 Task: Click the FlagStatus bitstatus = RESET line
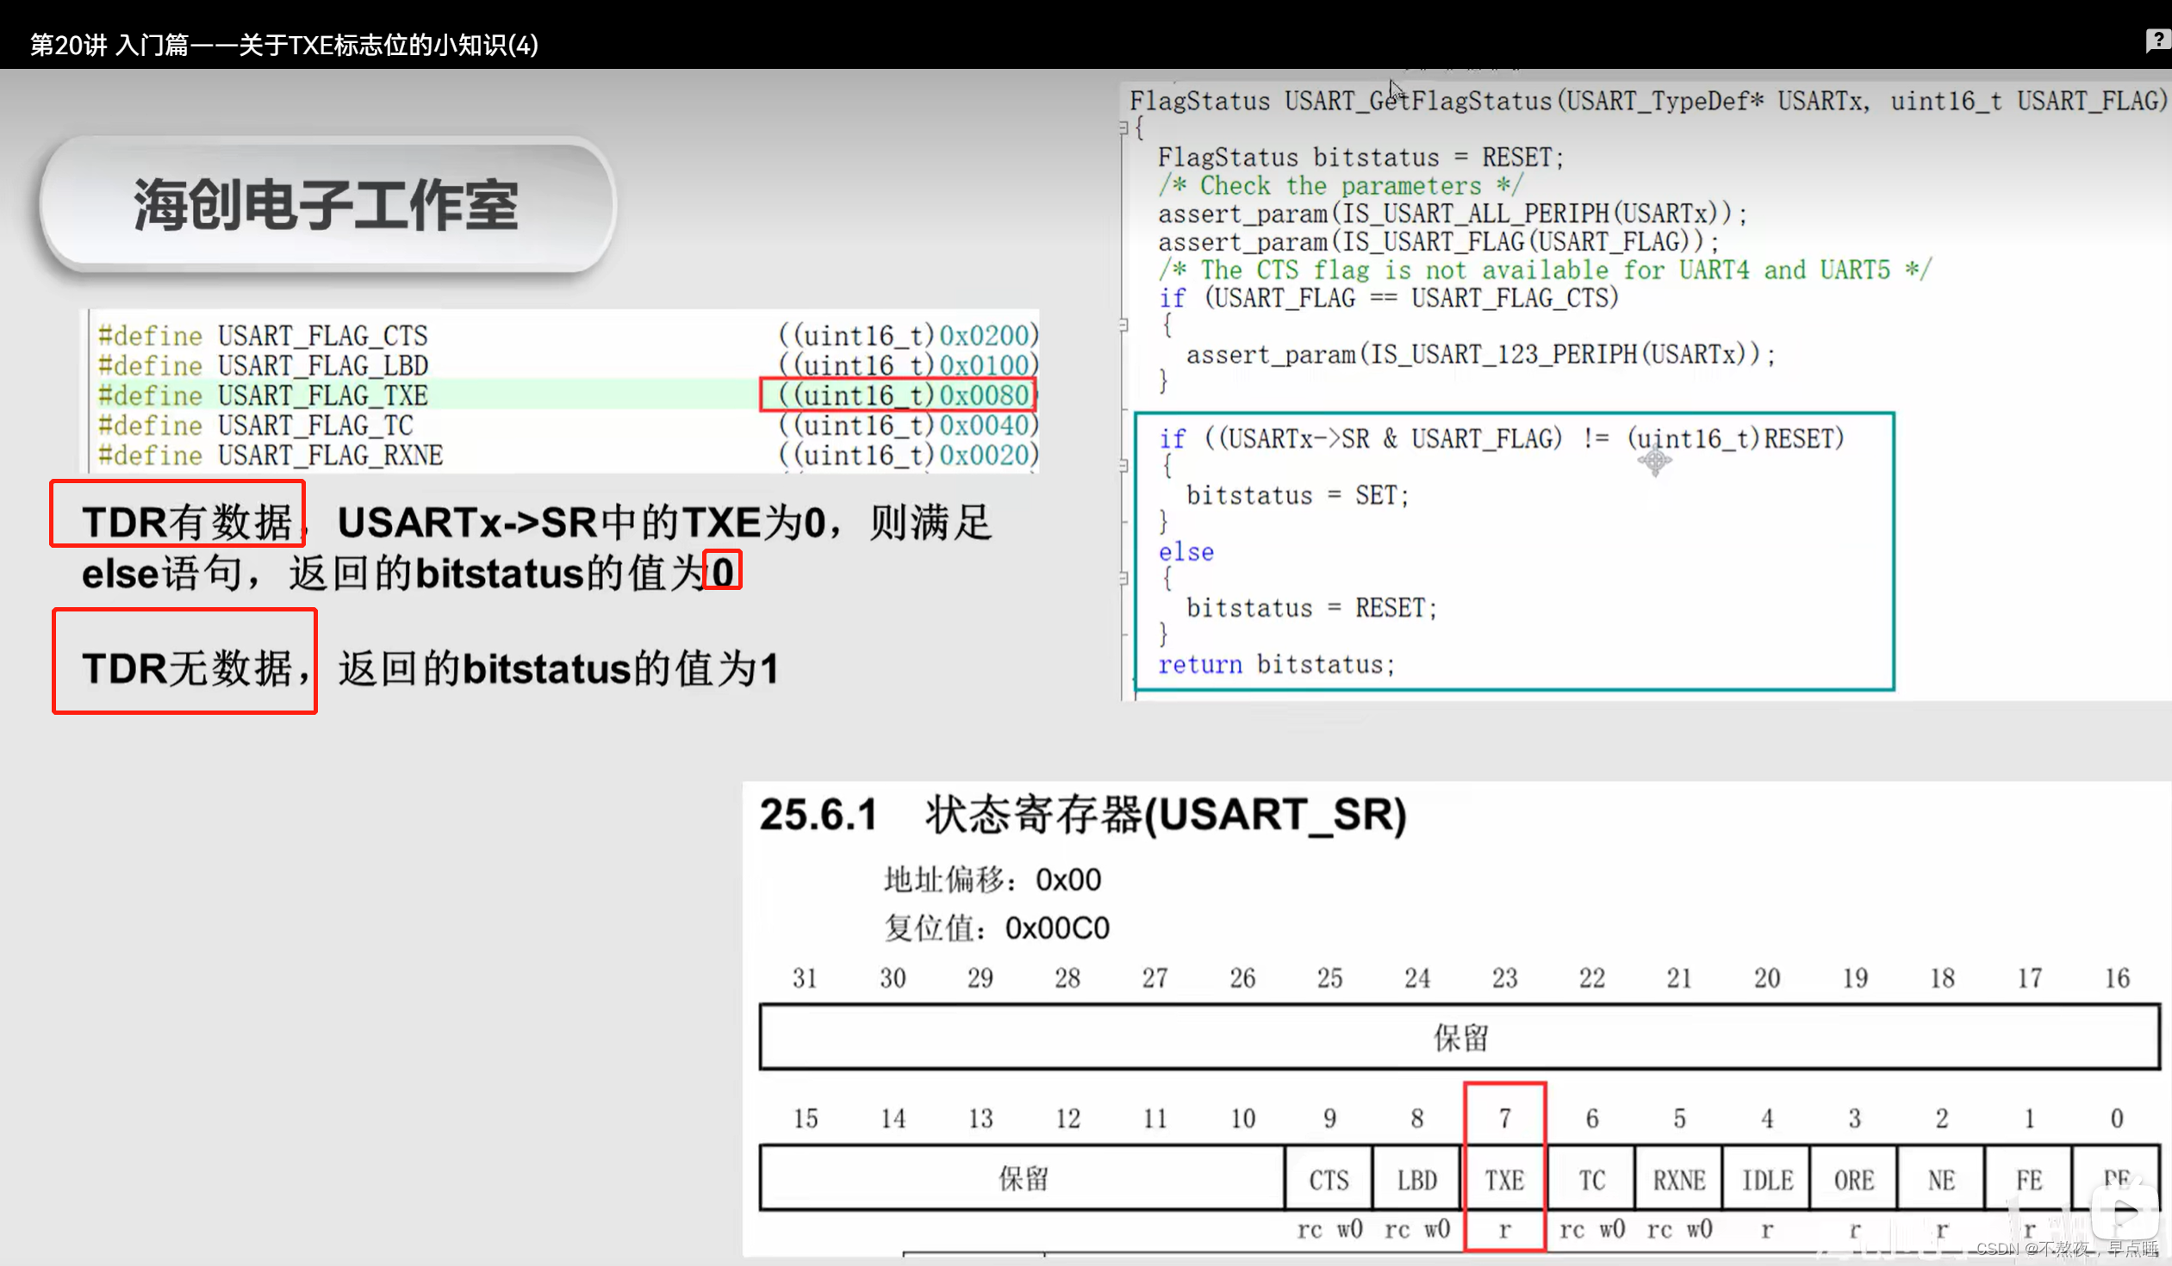(x=1360, y=158)
